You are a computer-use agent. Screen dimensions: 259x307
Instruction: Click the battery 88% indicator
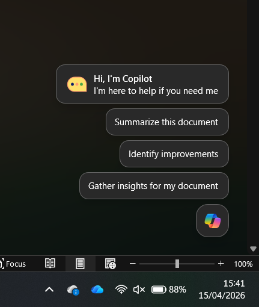point(169,290)
